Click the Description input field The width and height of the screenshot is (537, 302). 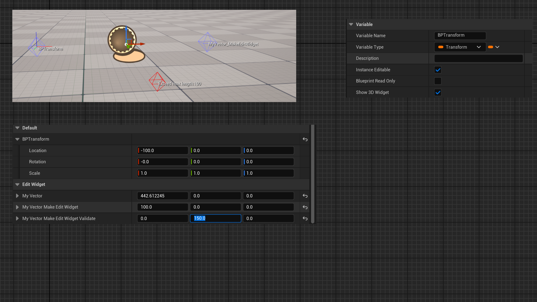point(478,58)
